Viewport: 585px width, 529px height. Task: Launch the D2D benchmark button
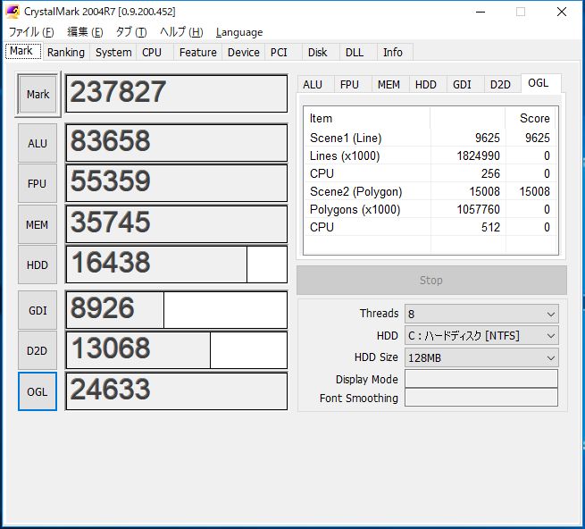(x=38, y=350)
